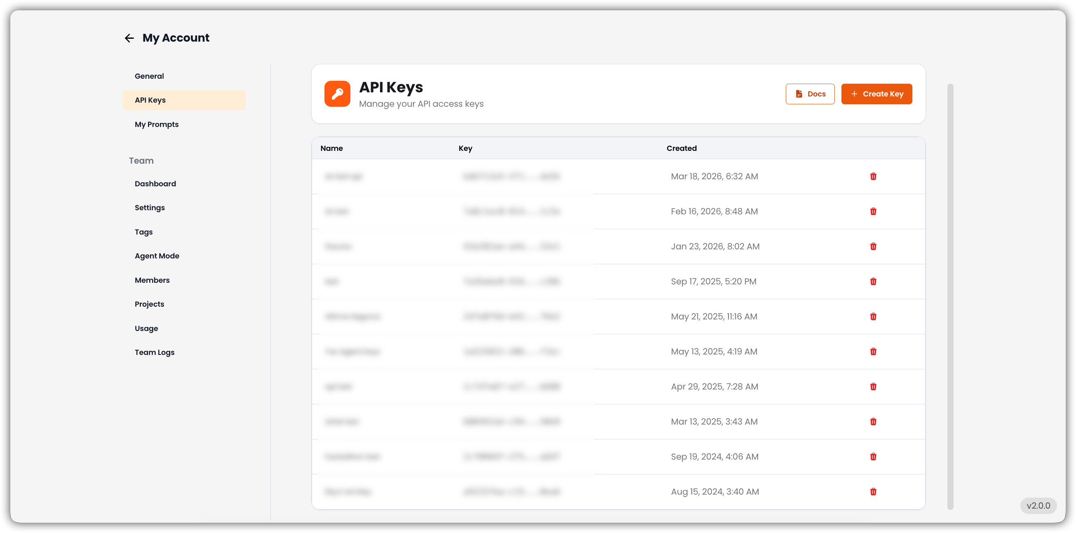
Task: Click the back arrow beside My Account
Action: tap(129, 38)
